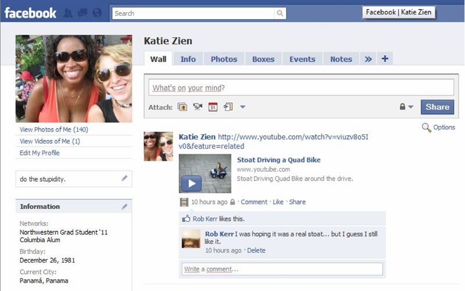
Task: Click Columbia Alum network text
Action: pos(40,240)
